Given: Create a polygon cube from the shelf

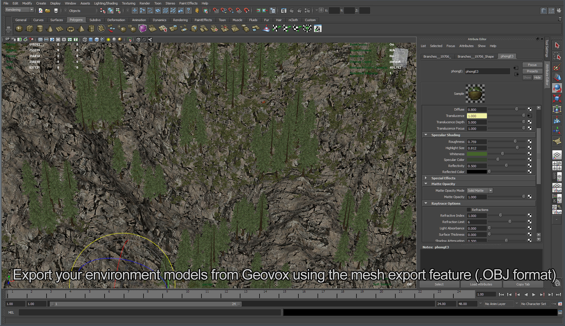Looking at the screenshot, I should (x=29, y=28).
